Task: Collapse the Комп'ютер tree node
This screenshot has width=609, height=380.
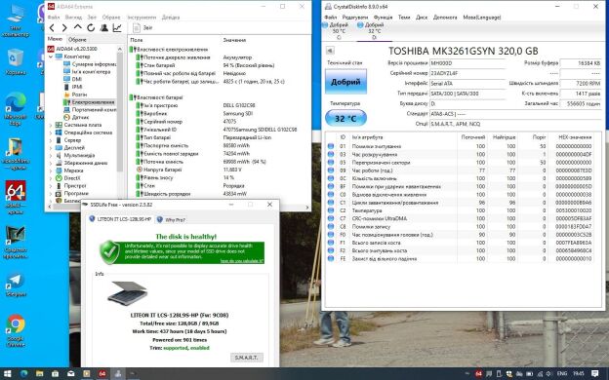Action: pyautogui.click(x=51, y=57)
